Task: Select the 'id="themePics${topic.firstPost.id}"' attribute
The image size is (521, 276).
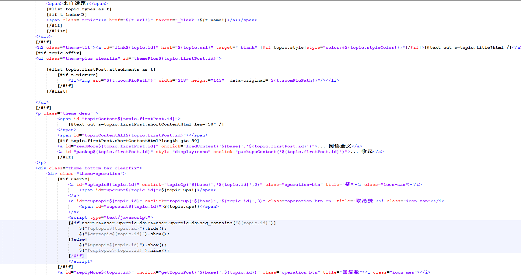Action: tap(171, 58)
